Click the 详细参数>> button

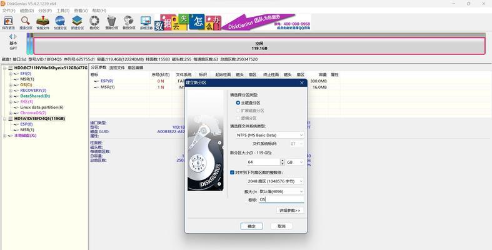[x=290, y=210]
